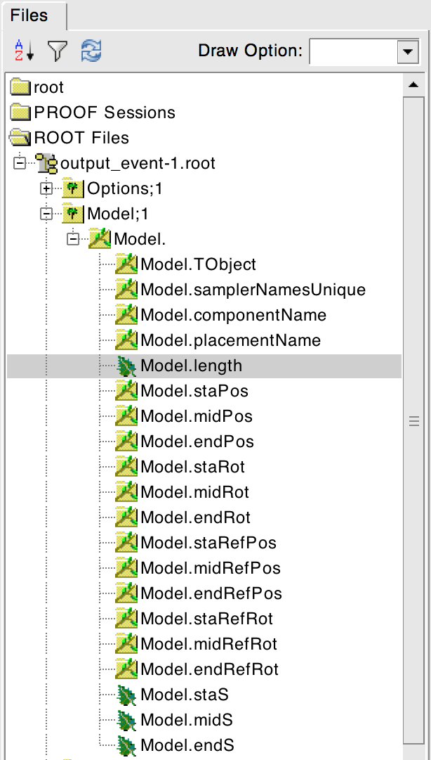Collapse the Model;1 tree node

(46, 214)
